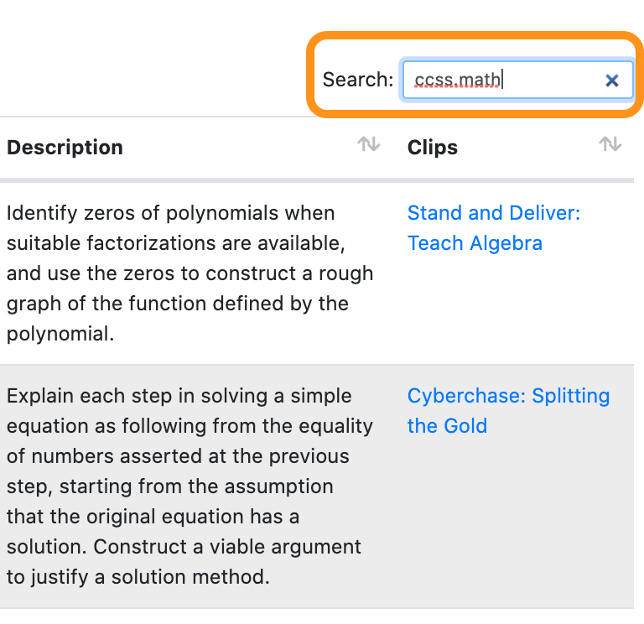Click the "graph of the function defined" line
The width and height of the screenshot is (644, 624).
[177, 304]
